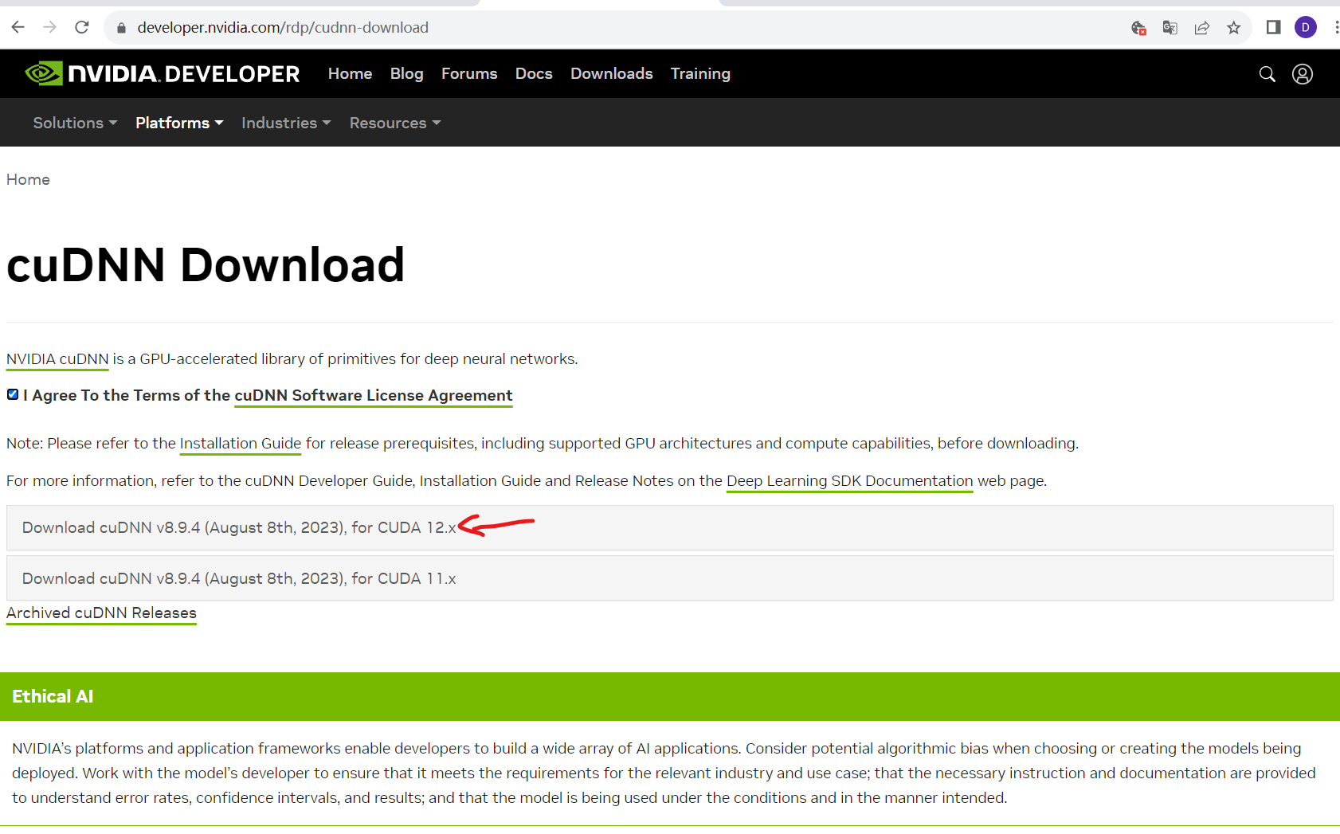Open site search magnifier
This screenshot has width=1340, height=834.
[x=1267, y=74]
